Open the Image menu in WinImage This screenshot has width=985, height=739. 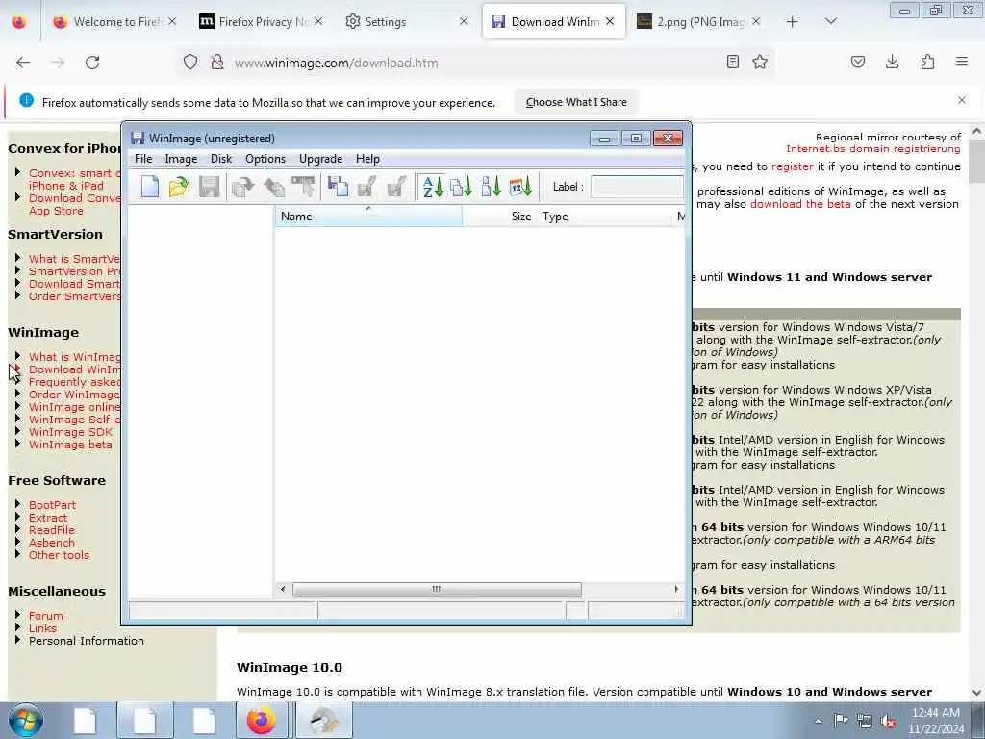[x=181, y=159]
